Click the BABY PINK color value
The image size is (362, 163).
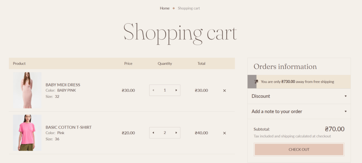tap(66, 90)
